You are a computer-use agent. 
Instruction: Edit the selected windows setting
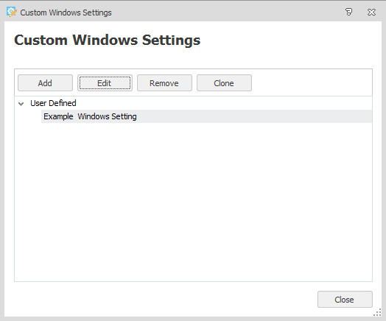(105, 83)
